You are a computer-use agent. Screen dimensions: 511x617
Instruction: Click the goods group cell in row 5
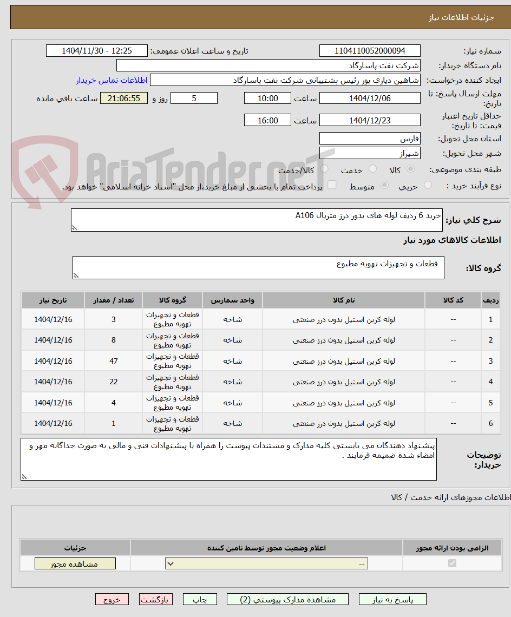pyautogui.click(x=173, y=403)
